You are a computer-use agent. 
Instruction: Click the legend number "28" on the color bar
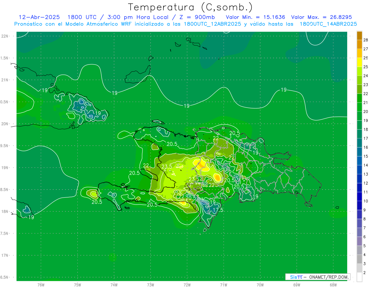click(x=366, y=40)
